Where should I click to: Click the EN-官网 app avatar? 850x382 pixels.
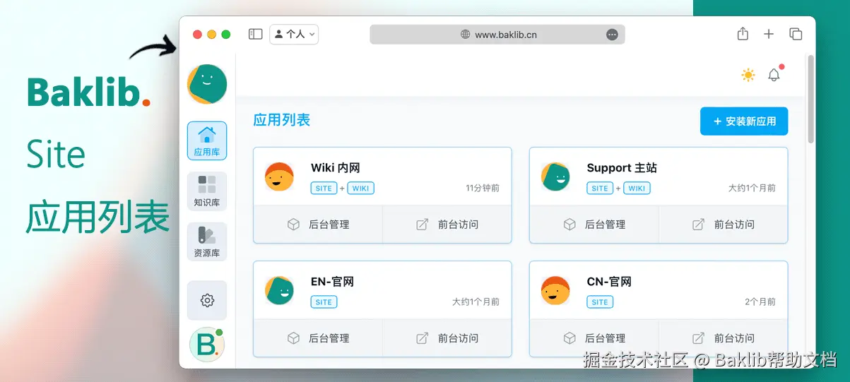(x=279, y=290)
